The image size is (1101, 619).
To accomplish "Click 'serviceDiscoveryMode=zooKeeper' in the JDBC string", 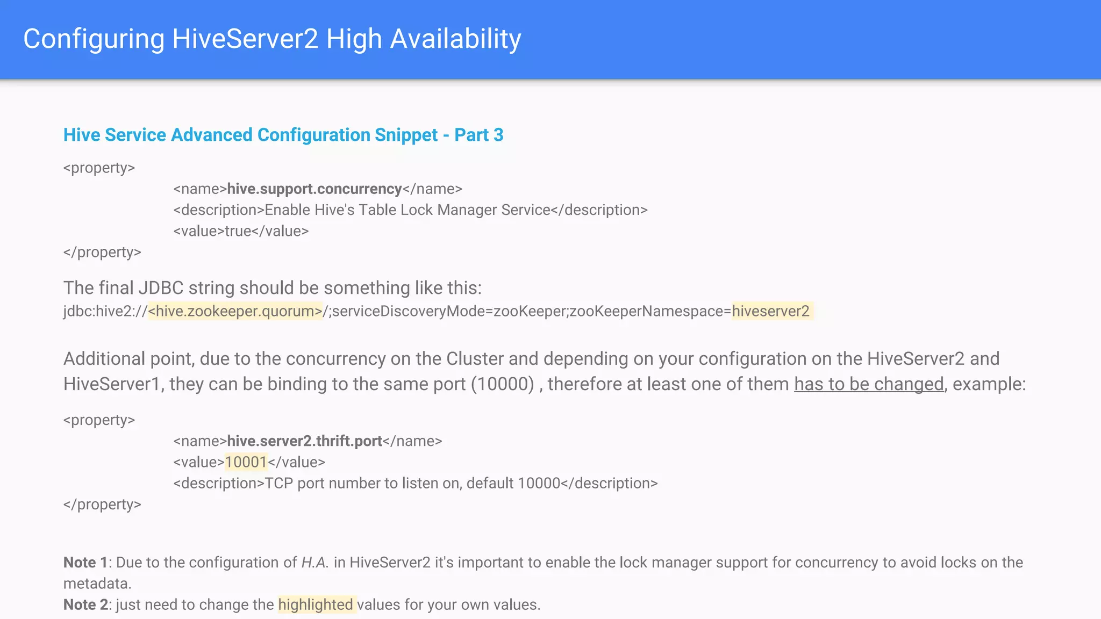I will pos(449,311).
